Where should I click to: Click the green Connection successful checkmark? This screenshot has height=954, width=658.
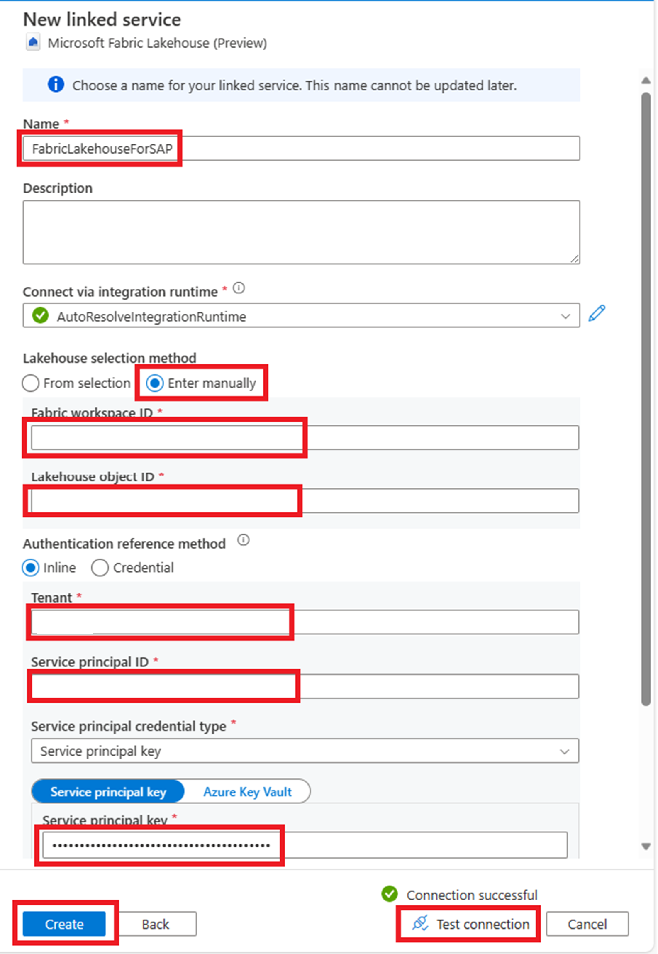coord(389,893)
